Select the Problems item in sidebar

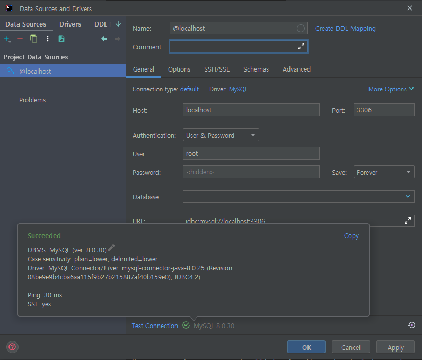coord(32,100)
